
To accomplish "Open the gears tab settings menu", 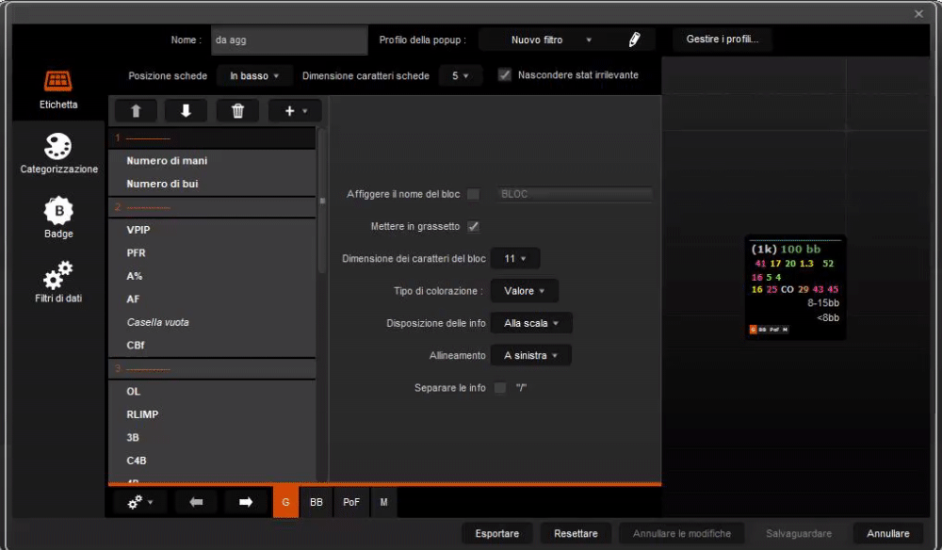I will [140, 502].
